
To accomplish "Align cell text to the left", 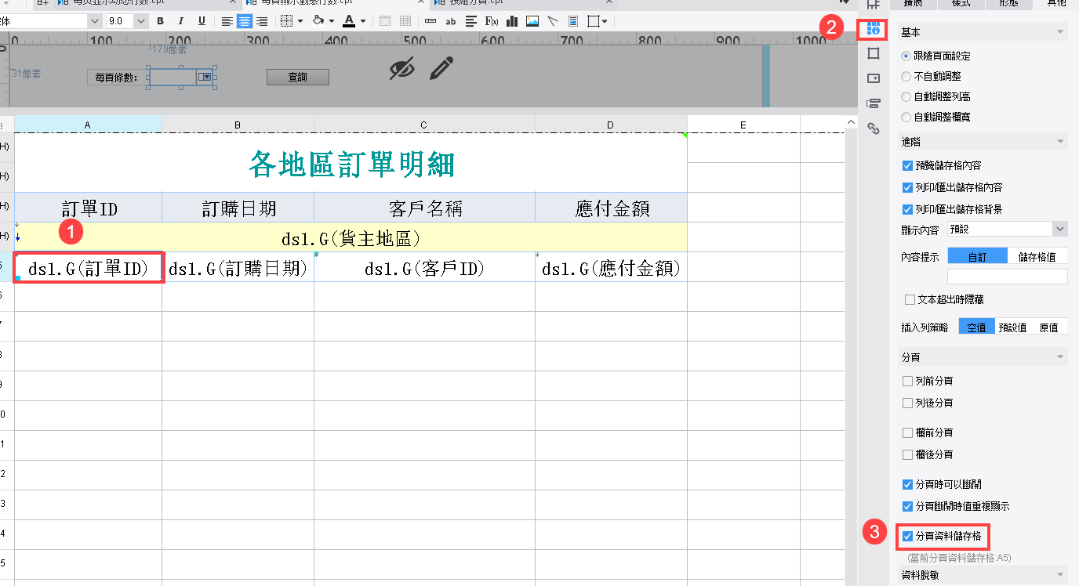I will 227,21.
